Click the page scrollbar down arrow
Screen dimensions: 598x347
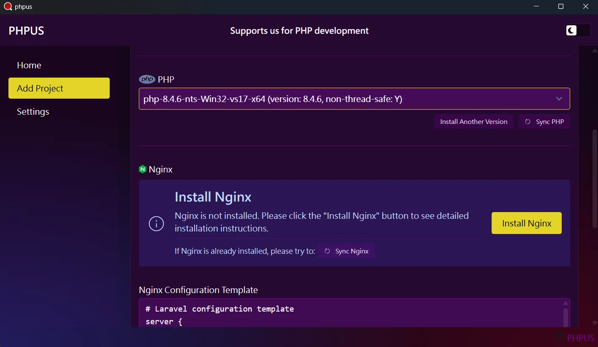click(x=595, y=323)
